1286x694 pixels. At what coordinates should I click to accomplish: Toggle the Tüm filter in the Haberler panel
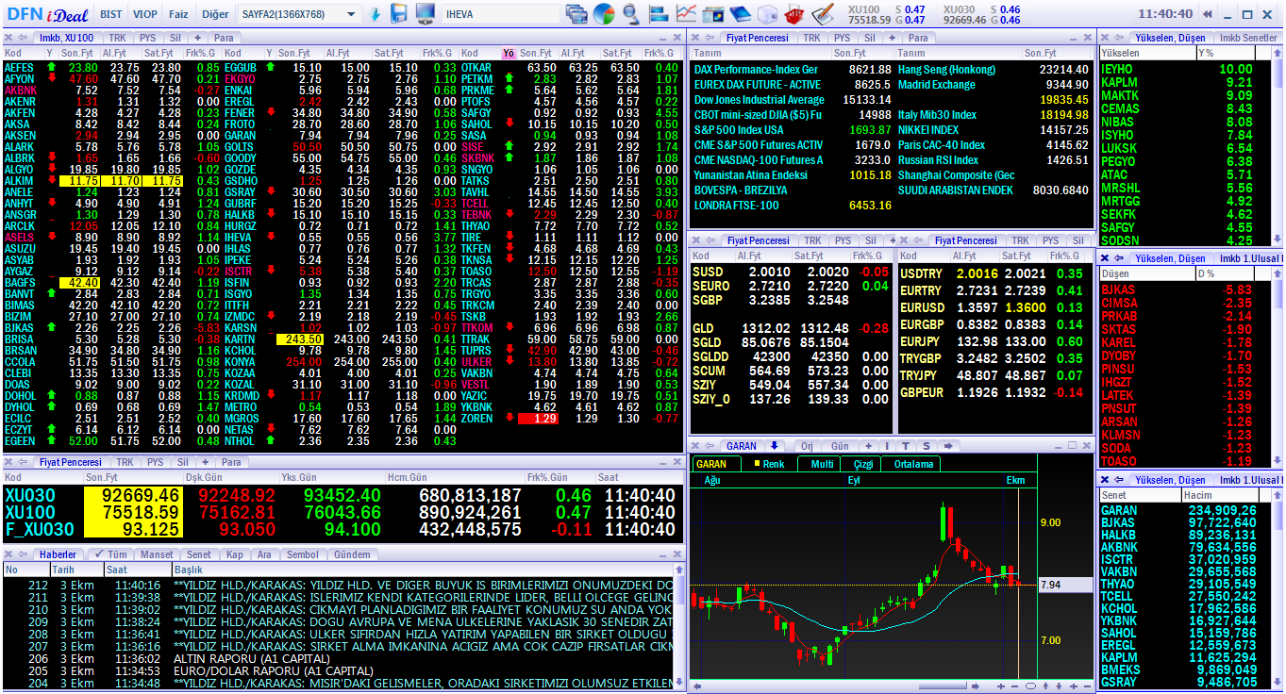point(114,555)
